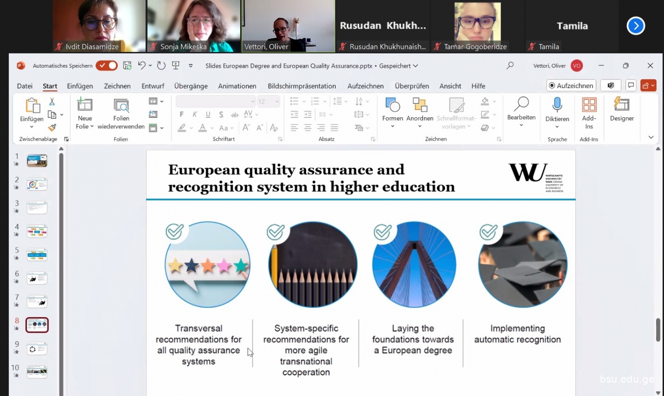
Task: Switch to the Bildschirmpräsentation tab
Action: coord(302,86)
